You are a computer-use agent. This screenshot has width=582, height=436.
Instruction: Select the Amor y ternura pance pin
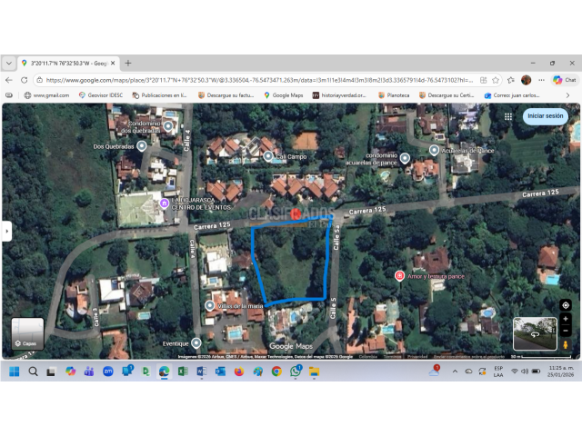[x=399, y=275]
